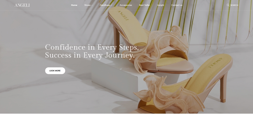Click the magnifying glass search icon
Screen dimensions: 253x120
228,5
